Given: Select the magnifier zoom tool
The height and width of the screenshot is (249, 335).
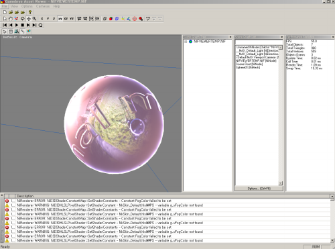Looking at the screenshot, I should click(x=34, y=19).
